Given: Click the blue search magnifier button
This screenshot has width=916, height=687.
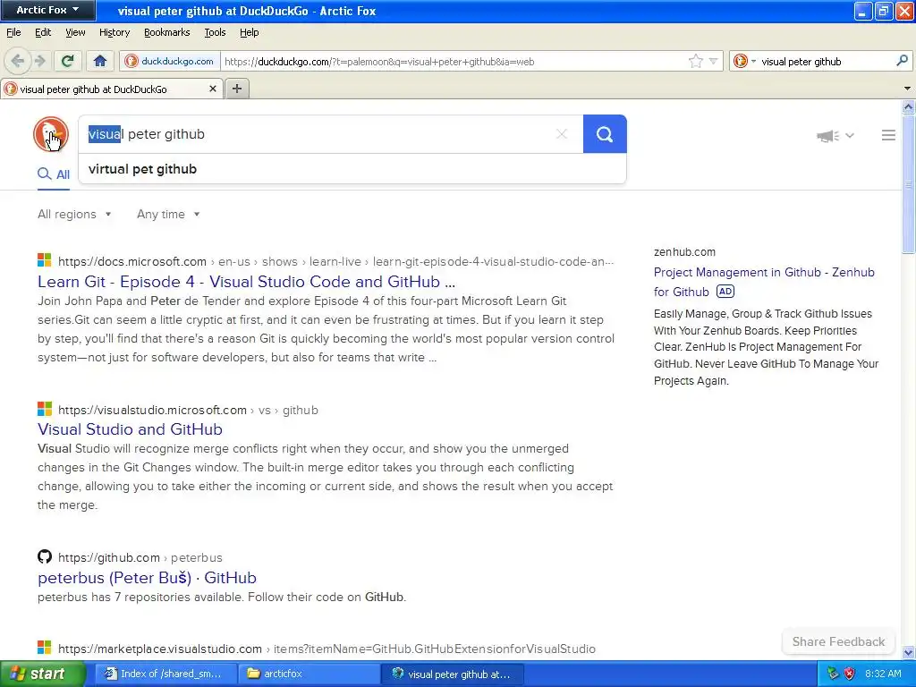Looking at the screenshot, I should pos(605,134).
